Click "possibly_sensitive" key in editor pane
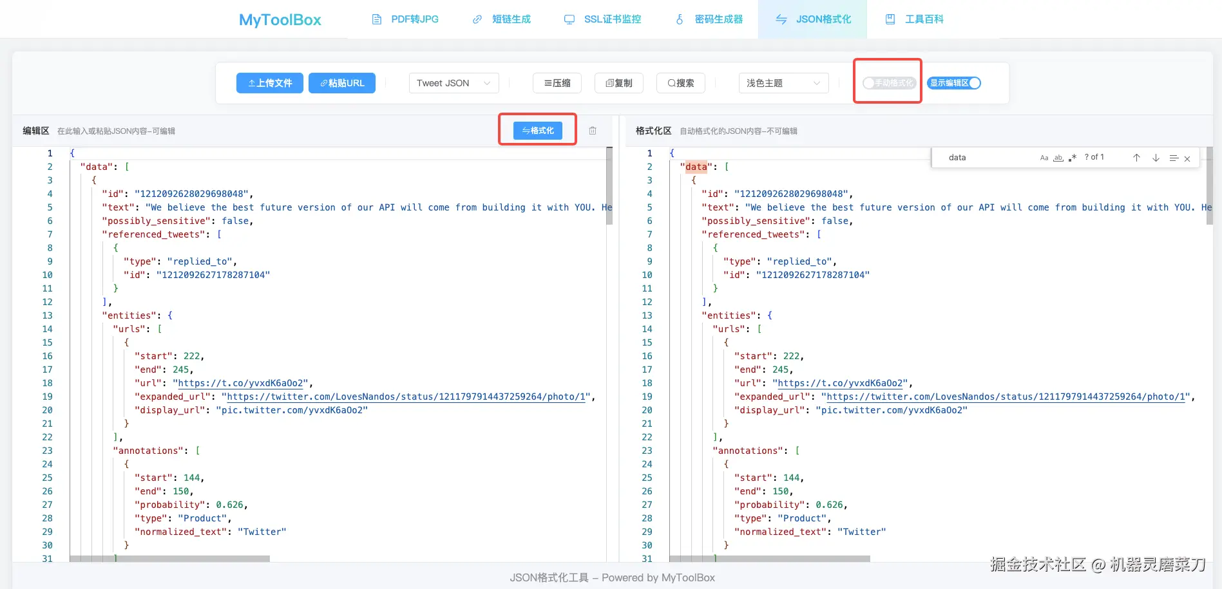Screen dimensions: 1222x589 coord(157,221)
